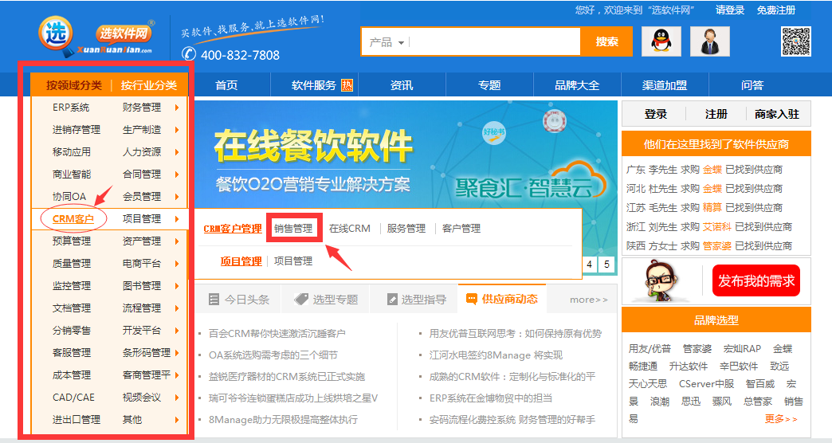This screenshot has width=832, height=443.
Task: Click 登录 in right panel
Action: click(655, 114)
